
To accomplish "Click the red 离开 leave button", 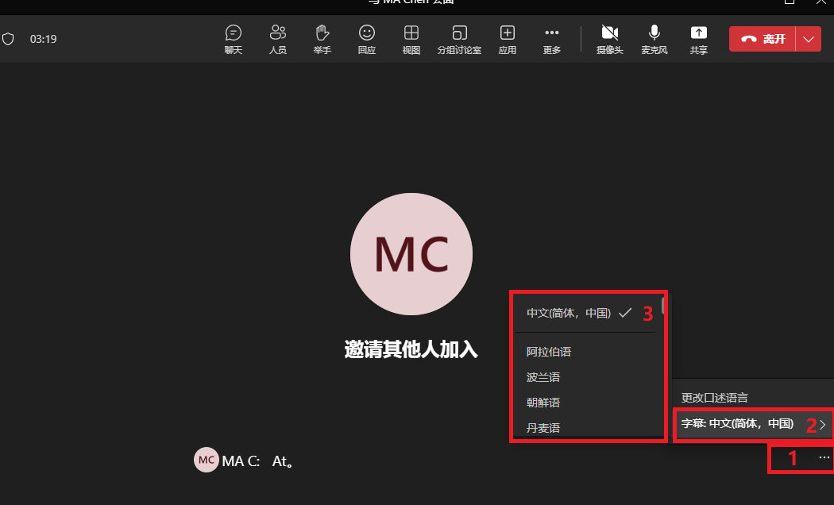I will tap(763, 40).
